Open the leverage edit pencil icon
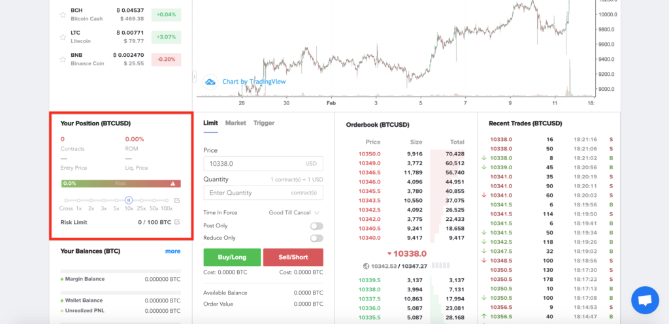 (x=177, y=201)
